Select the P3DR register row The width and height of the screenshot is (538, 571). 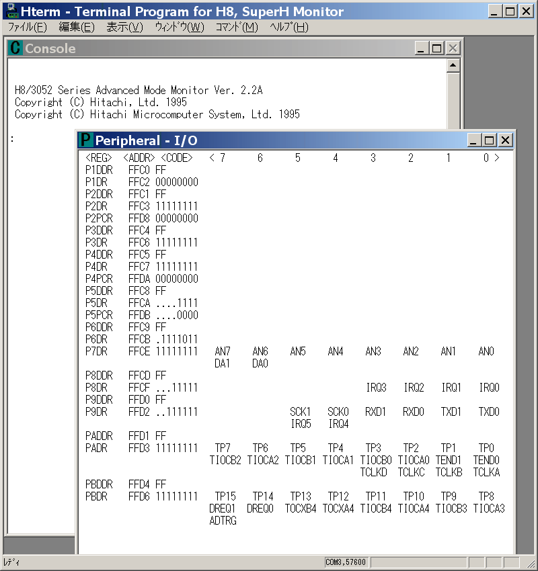click(142, 243)
